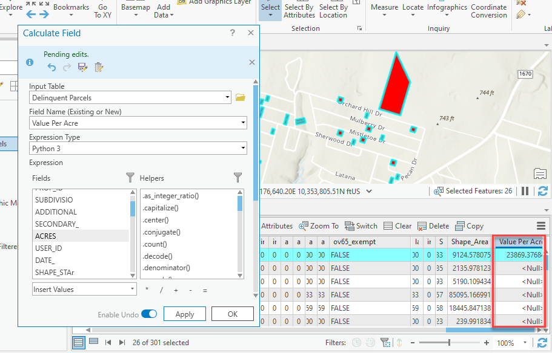Undo pending edit in Calculate Field
552x353 pixels.
click(52, 67)
